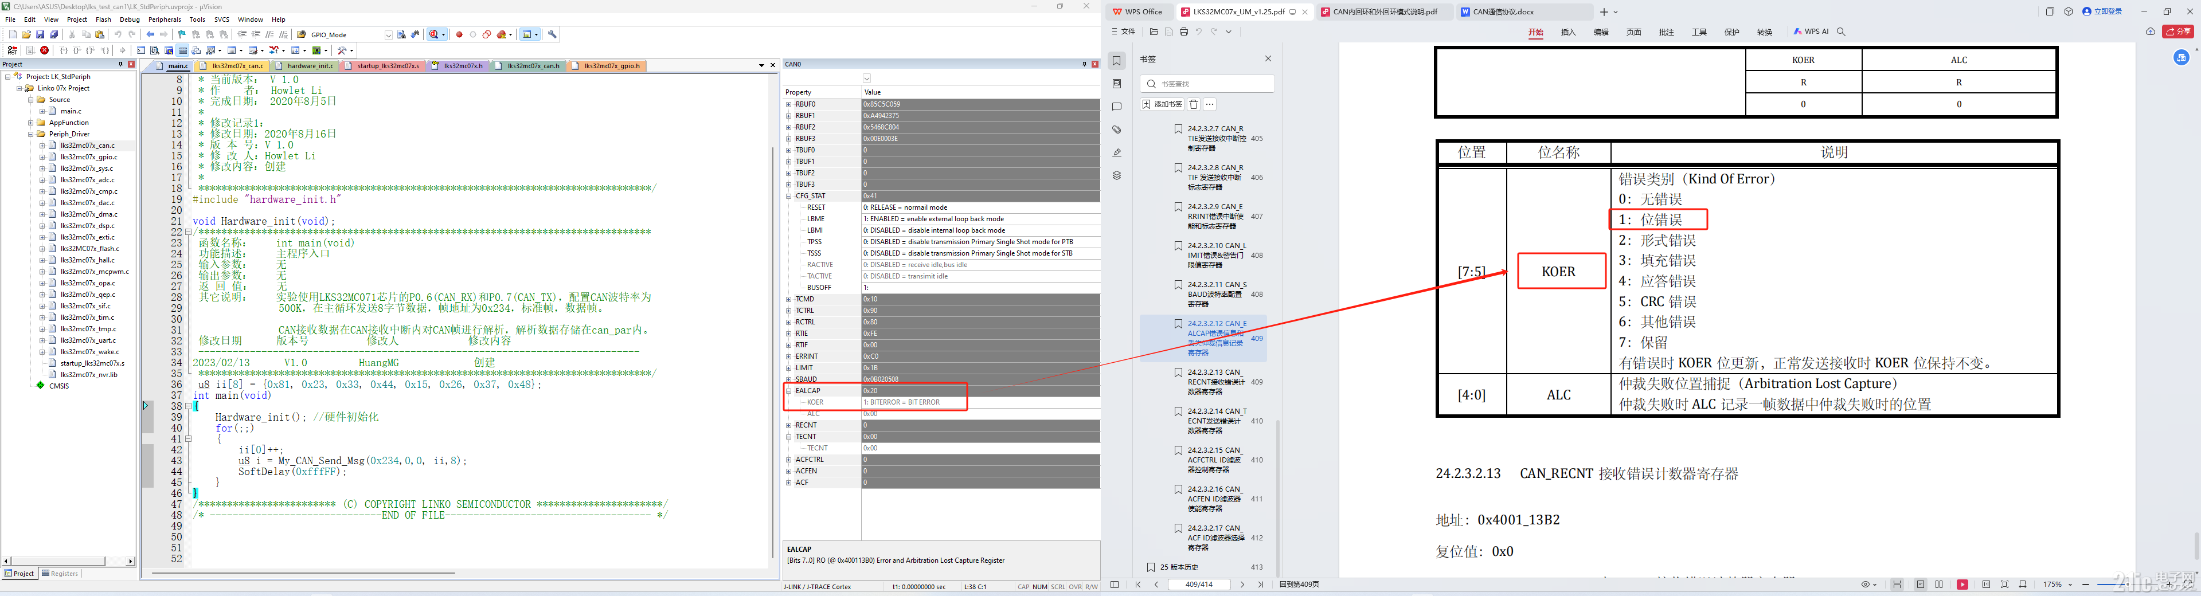Start slideshow with the red play icon
The width and height of the screenshot is (2201, 596).
tap(1964, 585)
